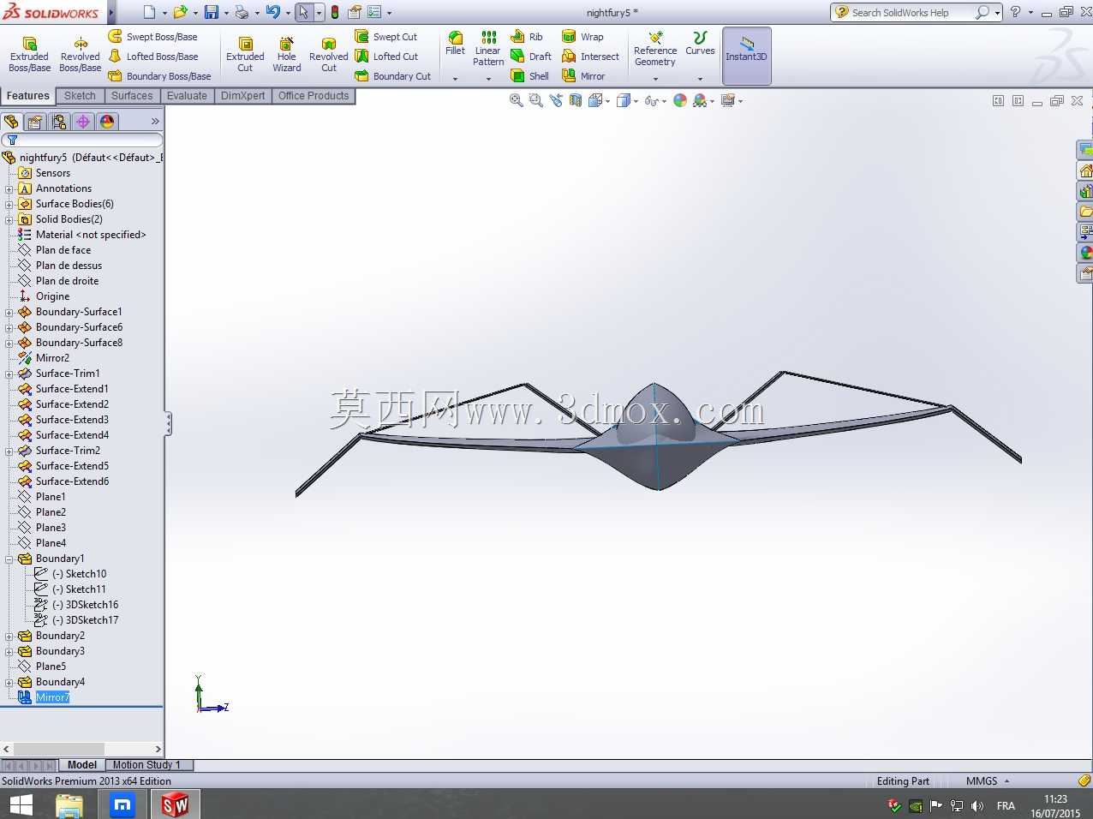Open the Appearances tab in the task pane
1093x819 pixels.
pos(1085,253)
